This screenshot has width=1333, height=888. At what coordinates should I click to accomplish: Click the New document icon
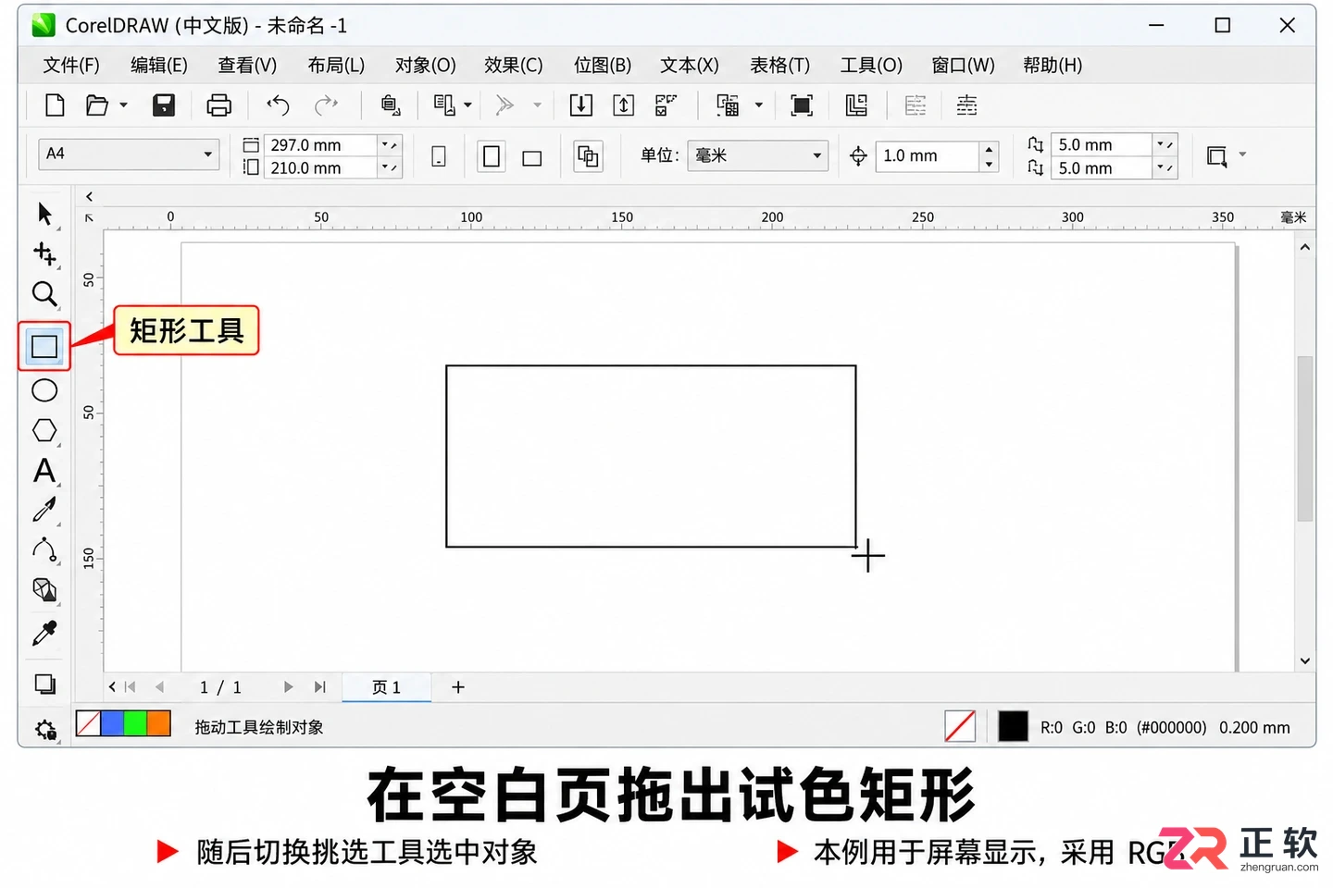coord(55,105)
